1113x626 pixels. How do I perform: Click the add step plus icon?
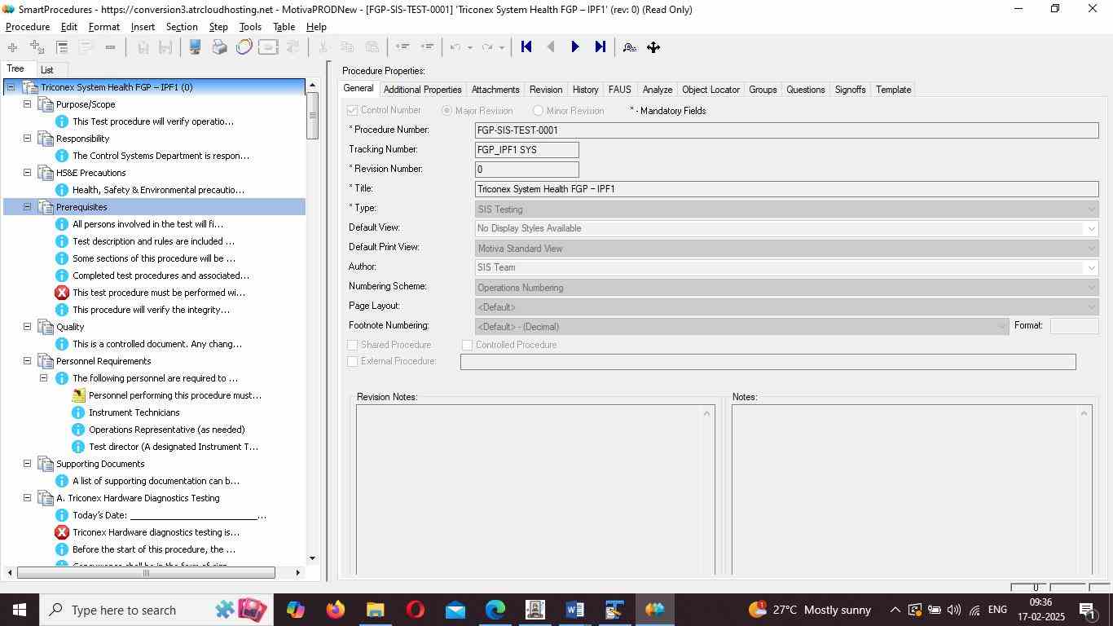(x=12, y=47)
